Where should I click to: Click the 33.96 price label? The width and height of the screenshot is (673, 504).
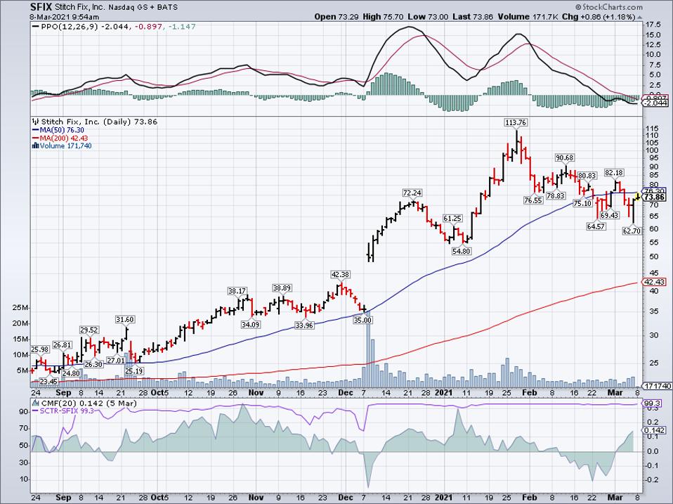pos(304,325)
